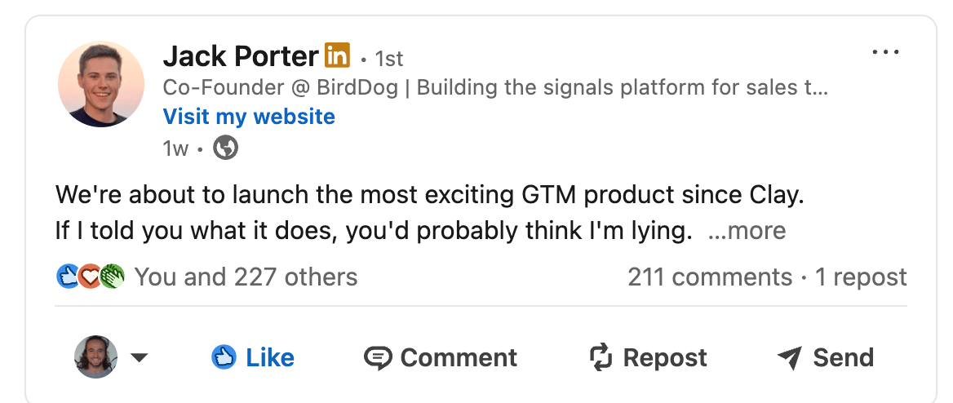The image size is (953, 403).
Task: Click Jack Porter's profile photo
Action: pyautogui.click(x=101, y=84)
